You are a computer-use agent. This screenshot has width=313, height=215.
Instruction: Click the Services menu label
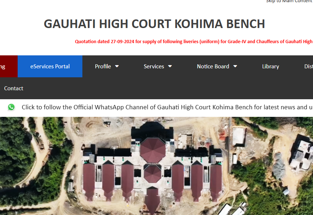coord(154,66)
